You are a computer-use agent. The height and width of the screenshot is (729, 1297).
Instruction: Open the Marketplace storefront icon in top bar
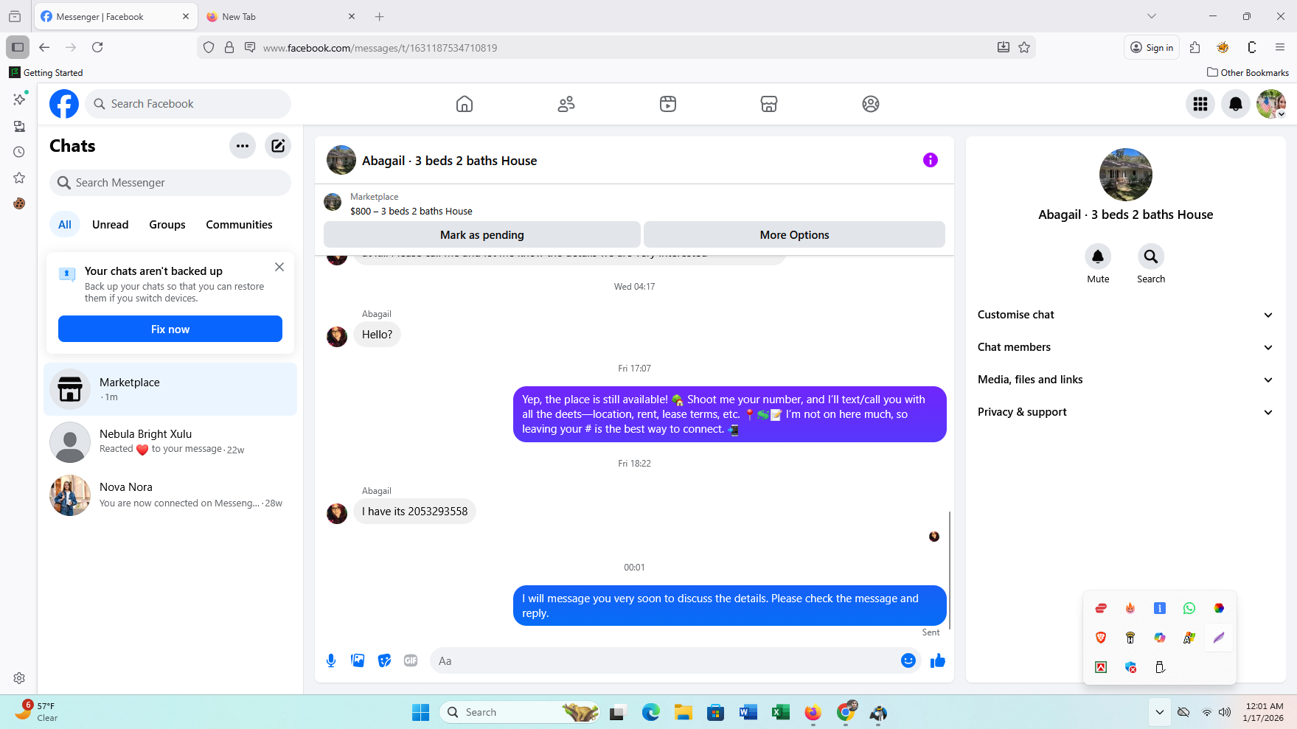point(769,104)
